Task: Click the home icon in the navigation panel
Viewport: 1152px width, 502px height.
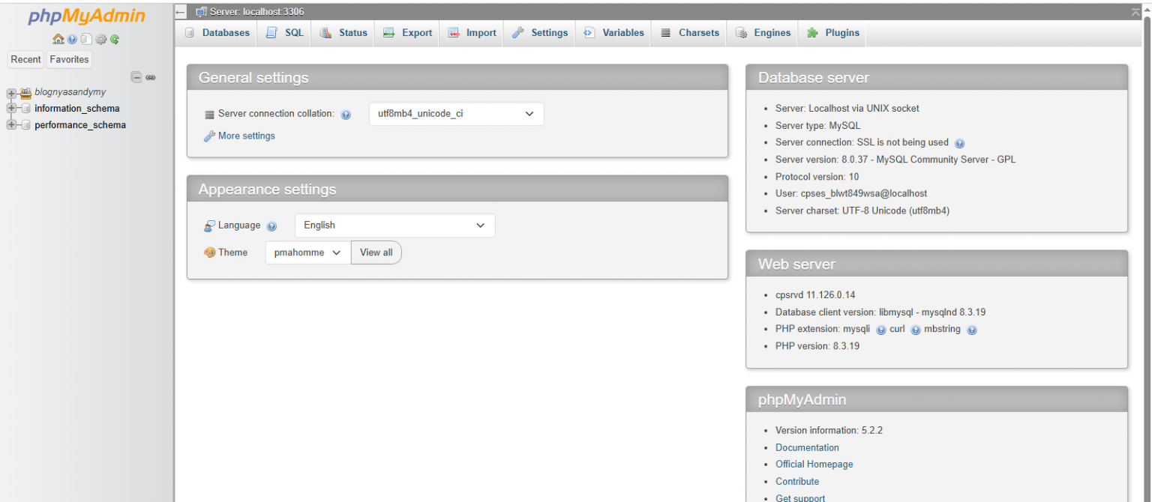Action: (58, 39)
